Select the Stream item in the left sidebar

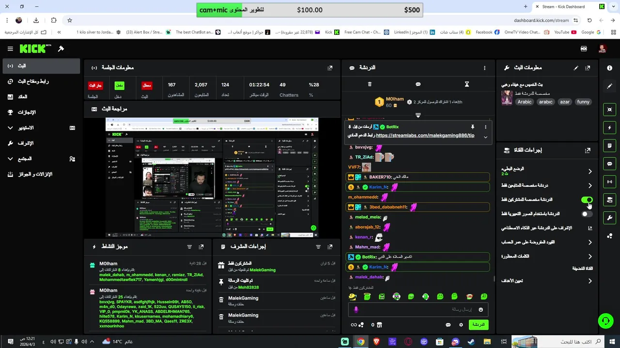click(x=41, y=66)
